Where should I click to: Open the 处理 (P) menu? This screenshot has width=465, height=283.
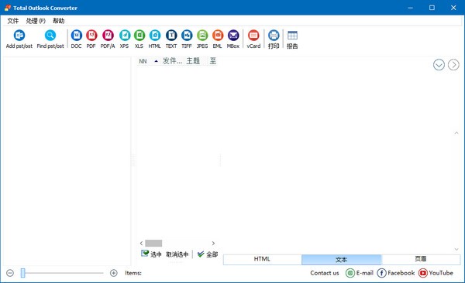(36, 21)
